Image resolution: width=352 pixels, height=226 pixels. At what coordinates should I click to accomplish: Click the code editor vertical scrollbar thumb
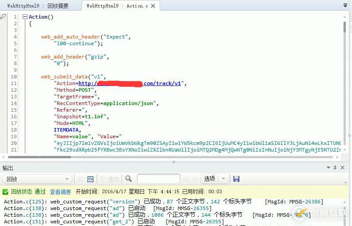(345, 27)
